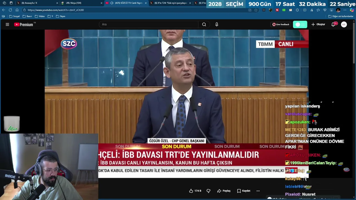Open browser settings and more ellipsis
This screenshot has height=200, width=356.
click(x=345, y=10)
